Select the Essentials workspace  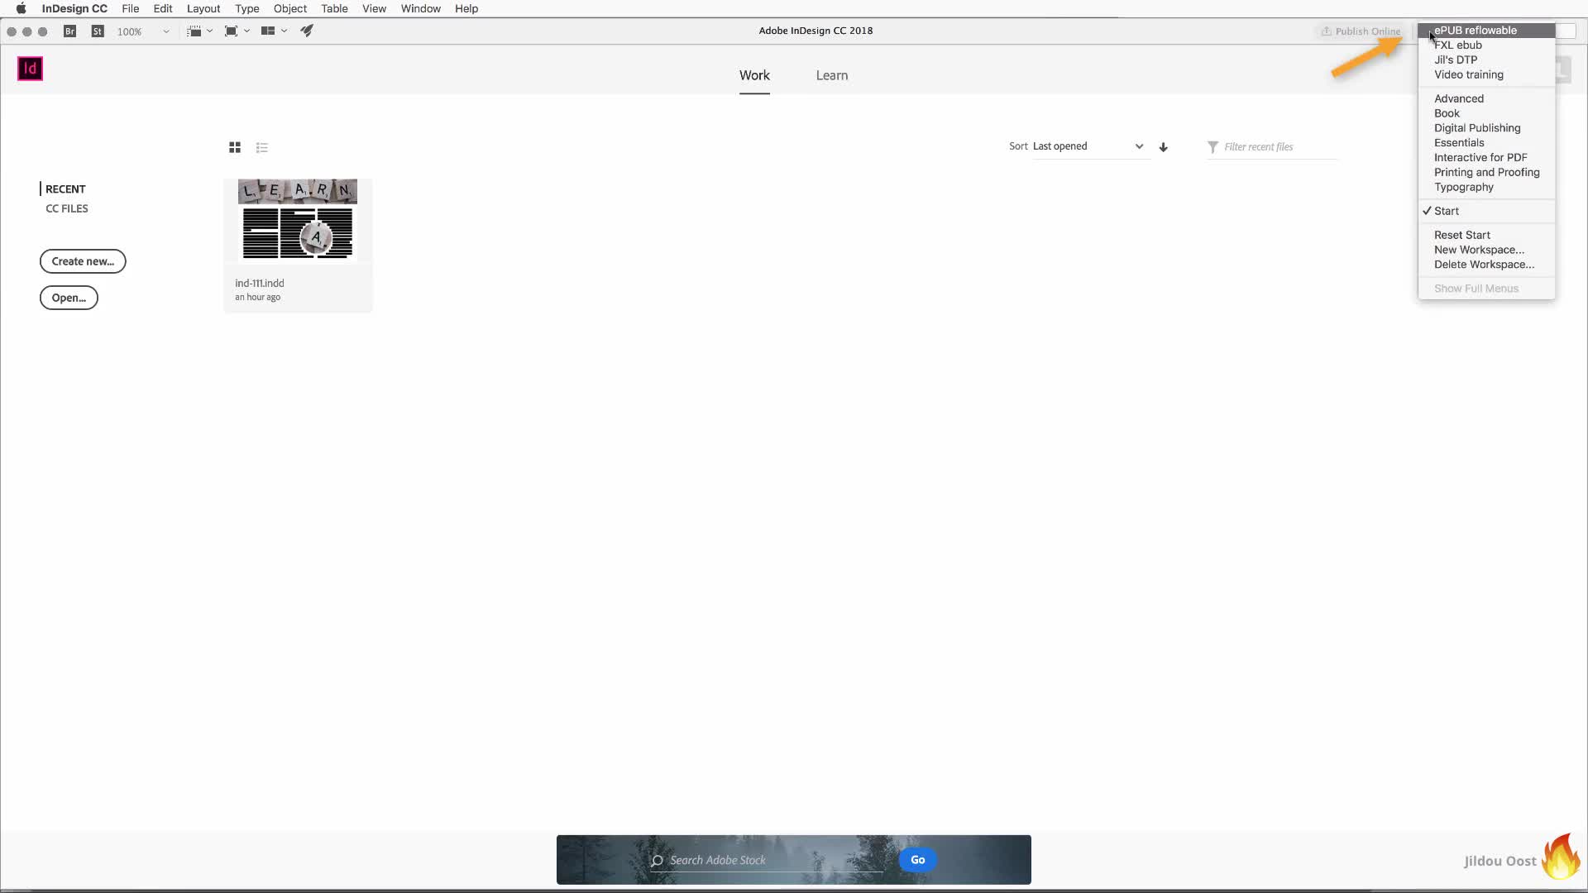[1486, 144]
